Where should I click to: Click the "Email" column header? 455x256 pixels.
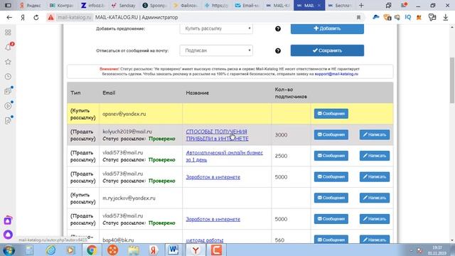(x=109, y=93)
